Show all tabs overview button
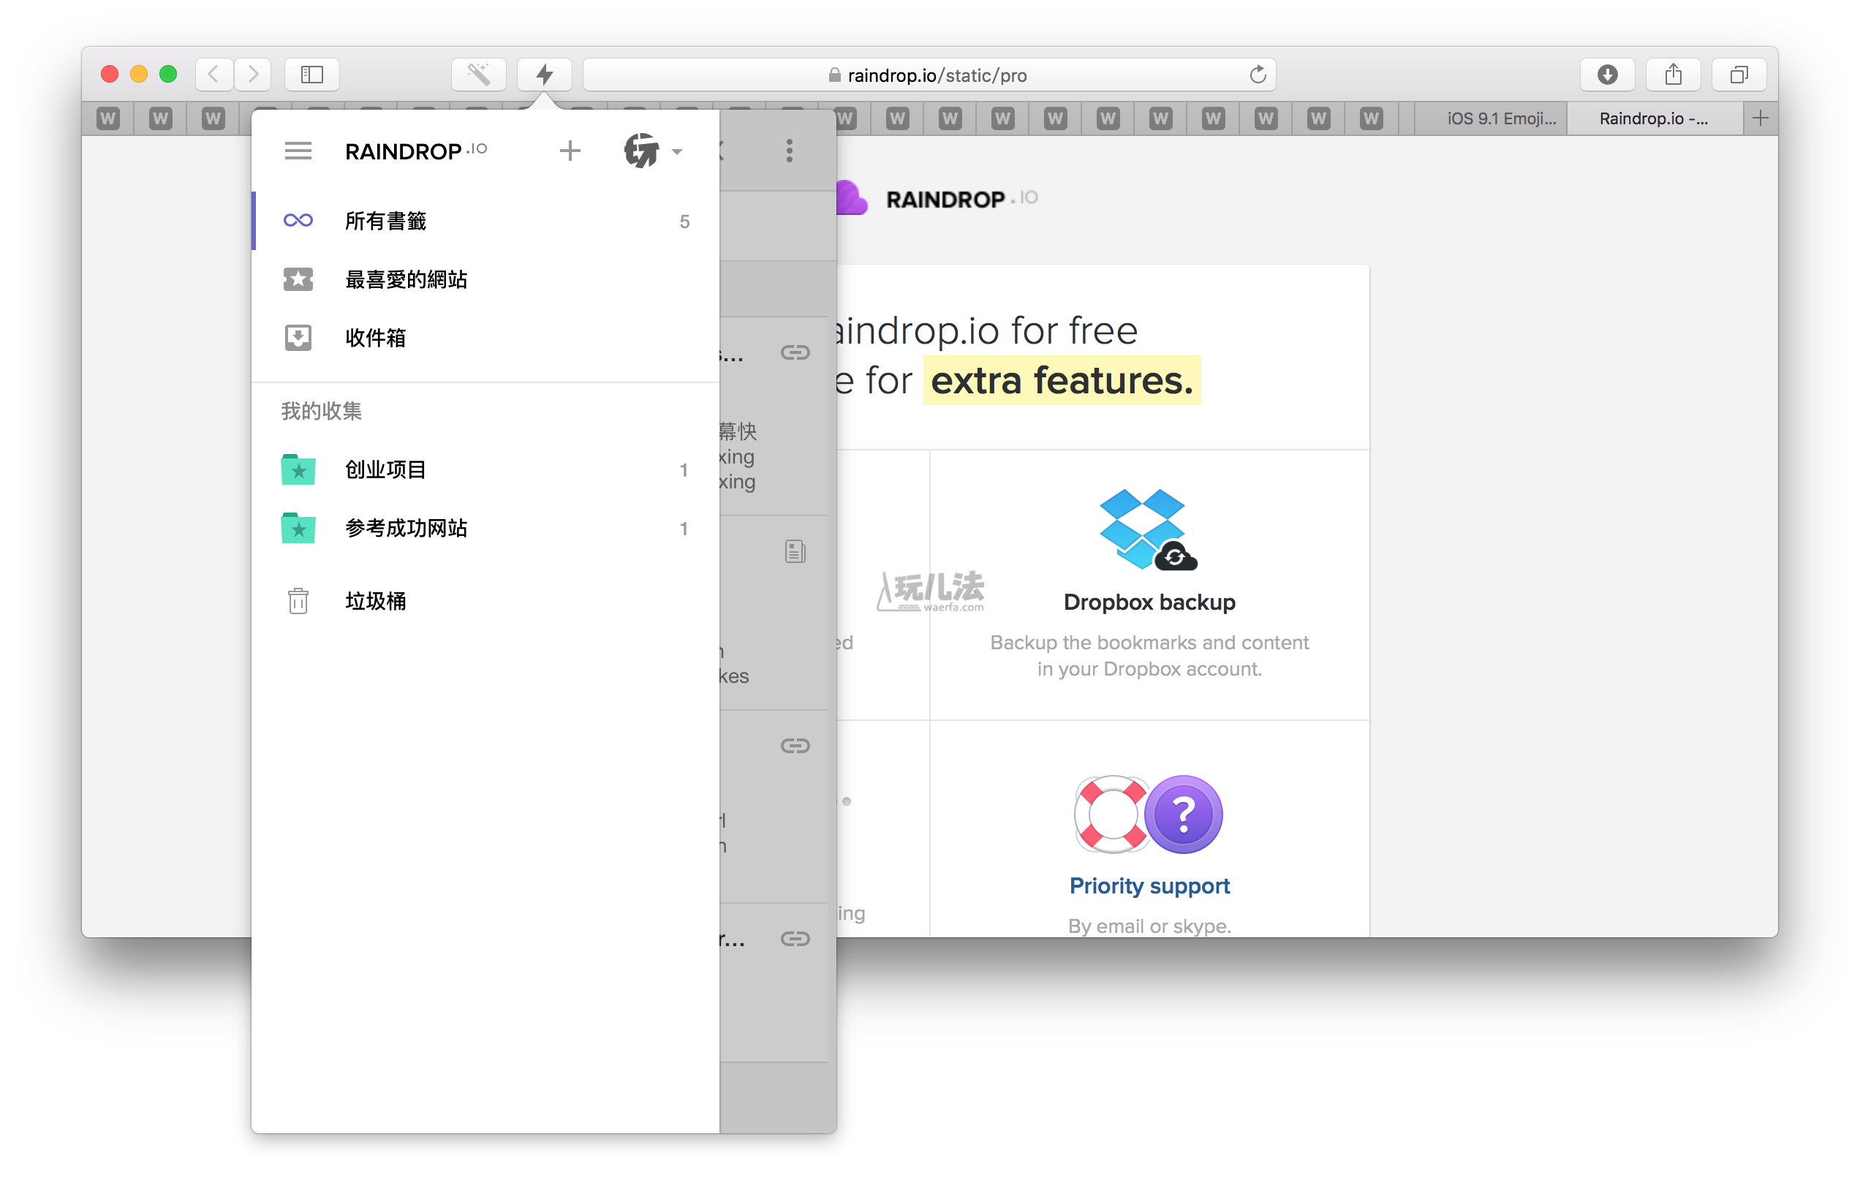Screen dimensions: 1860x1183 pos(1739,75)
